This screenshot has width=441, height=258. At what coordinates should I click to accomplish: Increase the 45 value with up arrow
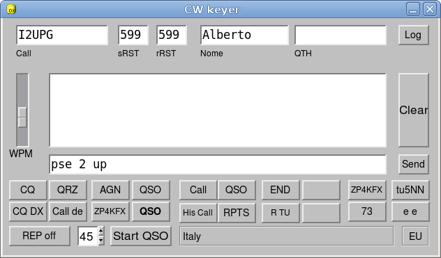click(100, 232)
